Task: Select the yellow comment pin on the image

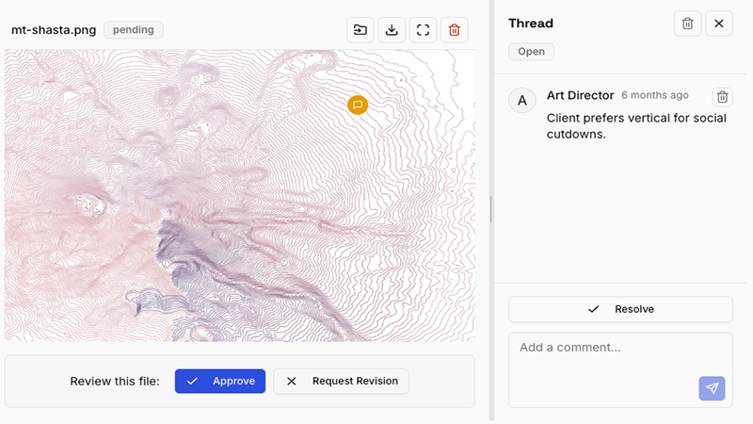Action: click(x=358, y=105)
